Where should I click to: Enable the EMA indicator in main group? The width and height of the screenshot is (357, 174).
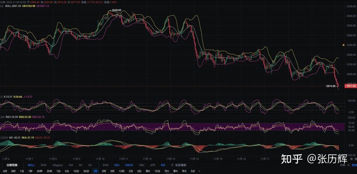43,165
